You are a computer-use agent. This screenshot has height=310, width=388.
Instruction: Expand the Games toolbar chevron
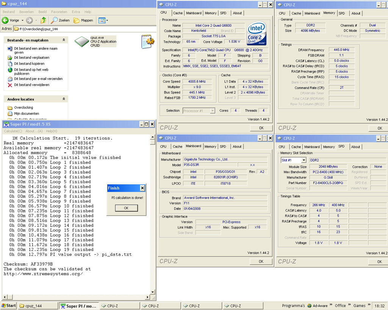click(369, 305)
